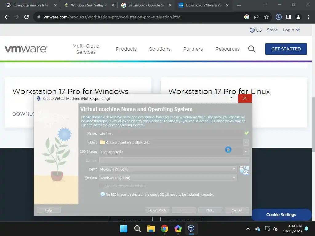Click the Store link
The width and height of the screenshot is (315, 236).
272,30
